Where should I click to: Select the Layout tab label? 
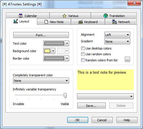point(24,21)
